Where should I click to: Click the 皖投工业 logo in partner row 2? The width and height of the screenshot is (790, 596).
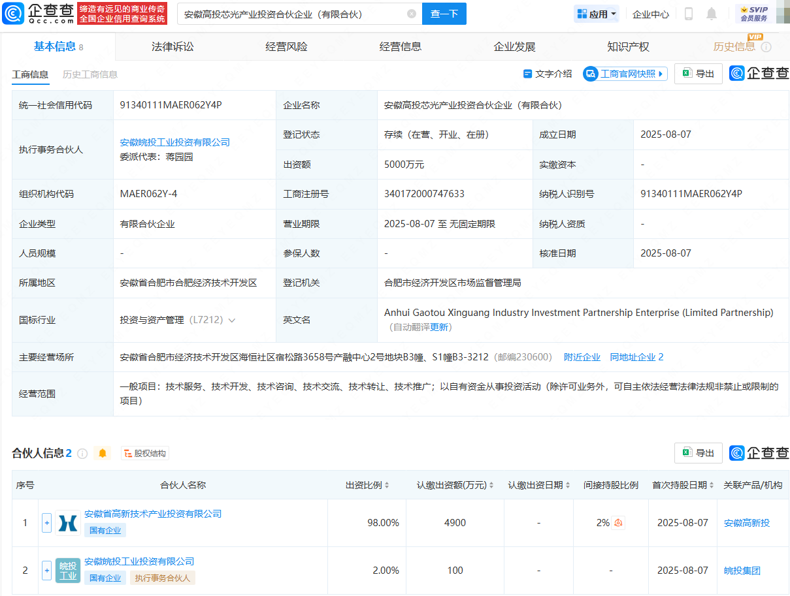tap(68, 571)
